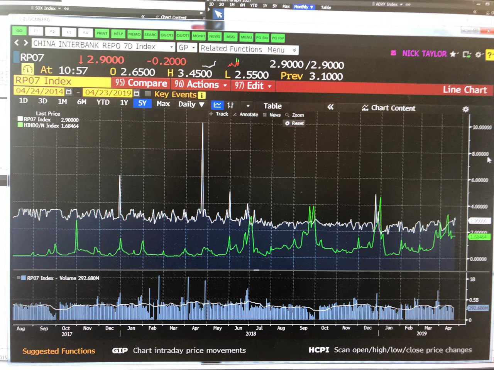This screenshot has height=370, width=494.
Task: Edit the start date 04/24/2014
Action: pyautogui.click(x=39, y=91)
